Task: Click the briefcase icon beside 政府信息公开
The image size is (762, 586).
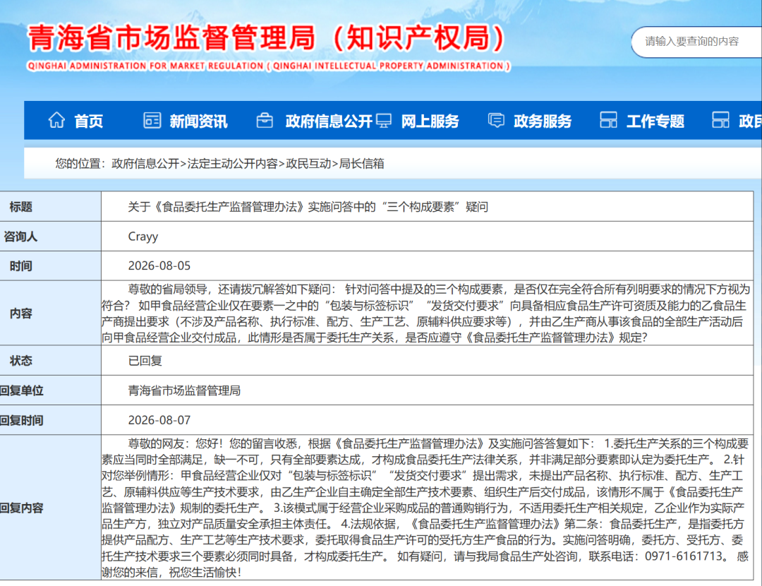Action: tap(265, 120)
